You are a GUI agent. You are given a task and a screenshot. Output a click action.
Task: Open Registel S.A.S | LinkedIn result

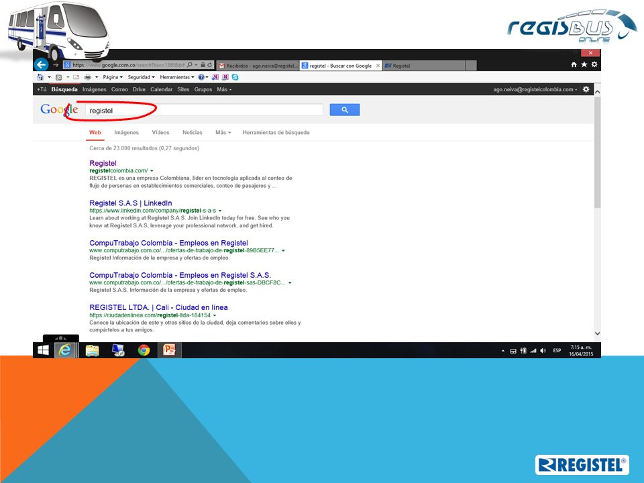tap(131, 203)
